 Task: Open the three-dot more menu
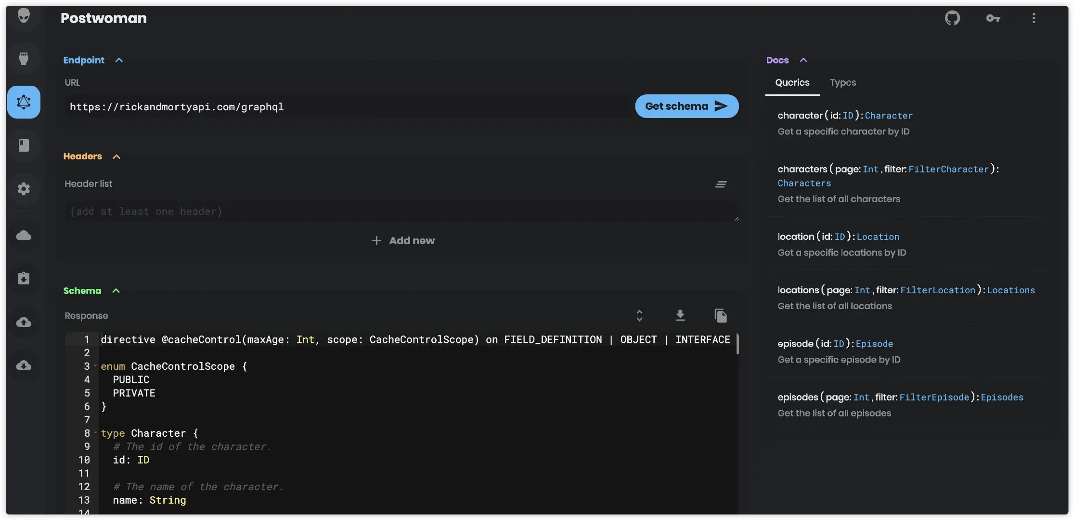(1034, 18)
